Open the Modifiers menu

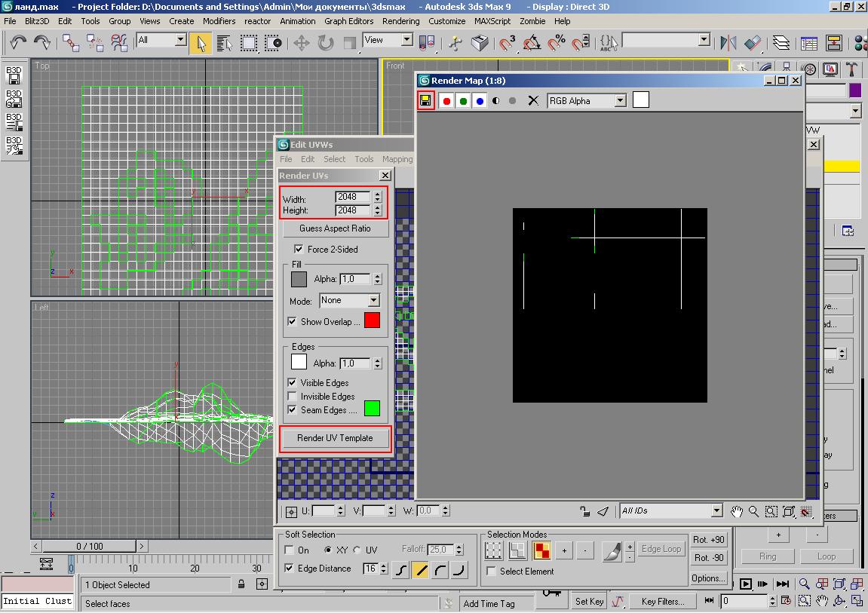pos(219,21)
